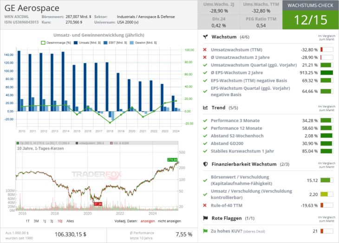Click the green check beside Abstand 52-Wochenhoch
This screenshot has width=339, height=243.
[x=205, y=136]
